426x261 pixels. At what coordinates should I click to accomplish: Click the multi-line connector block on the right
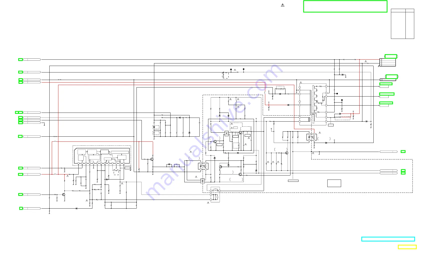387,62
